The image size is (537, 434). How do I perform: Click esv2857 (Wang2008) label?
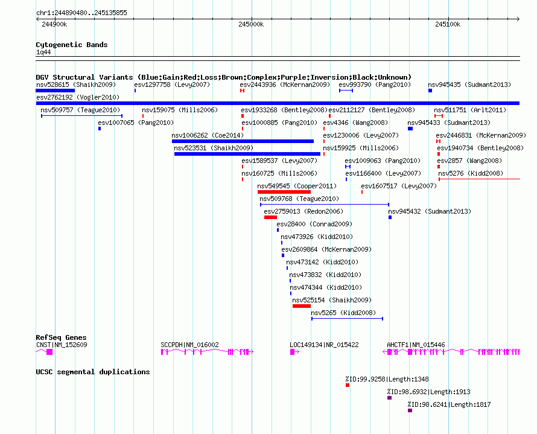[x=469, y=161]
